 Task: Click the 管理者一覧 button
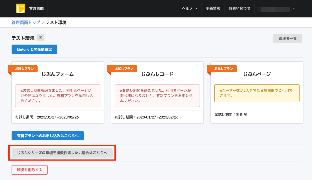click(x=287, y=38)
